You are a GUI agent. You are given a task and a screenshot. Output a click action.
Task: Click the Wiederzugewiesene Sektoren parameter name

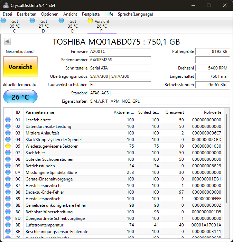tap(52, 146)
